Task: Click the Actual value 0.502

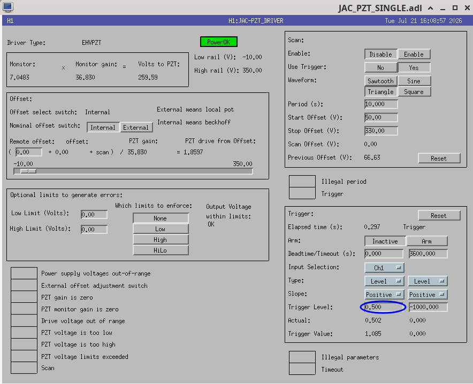Action: coord(373,320)
